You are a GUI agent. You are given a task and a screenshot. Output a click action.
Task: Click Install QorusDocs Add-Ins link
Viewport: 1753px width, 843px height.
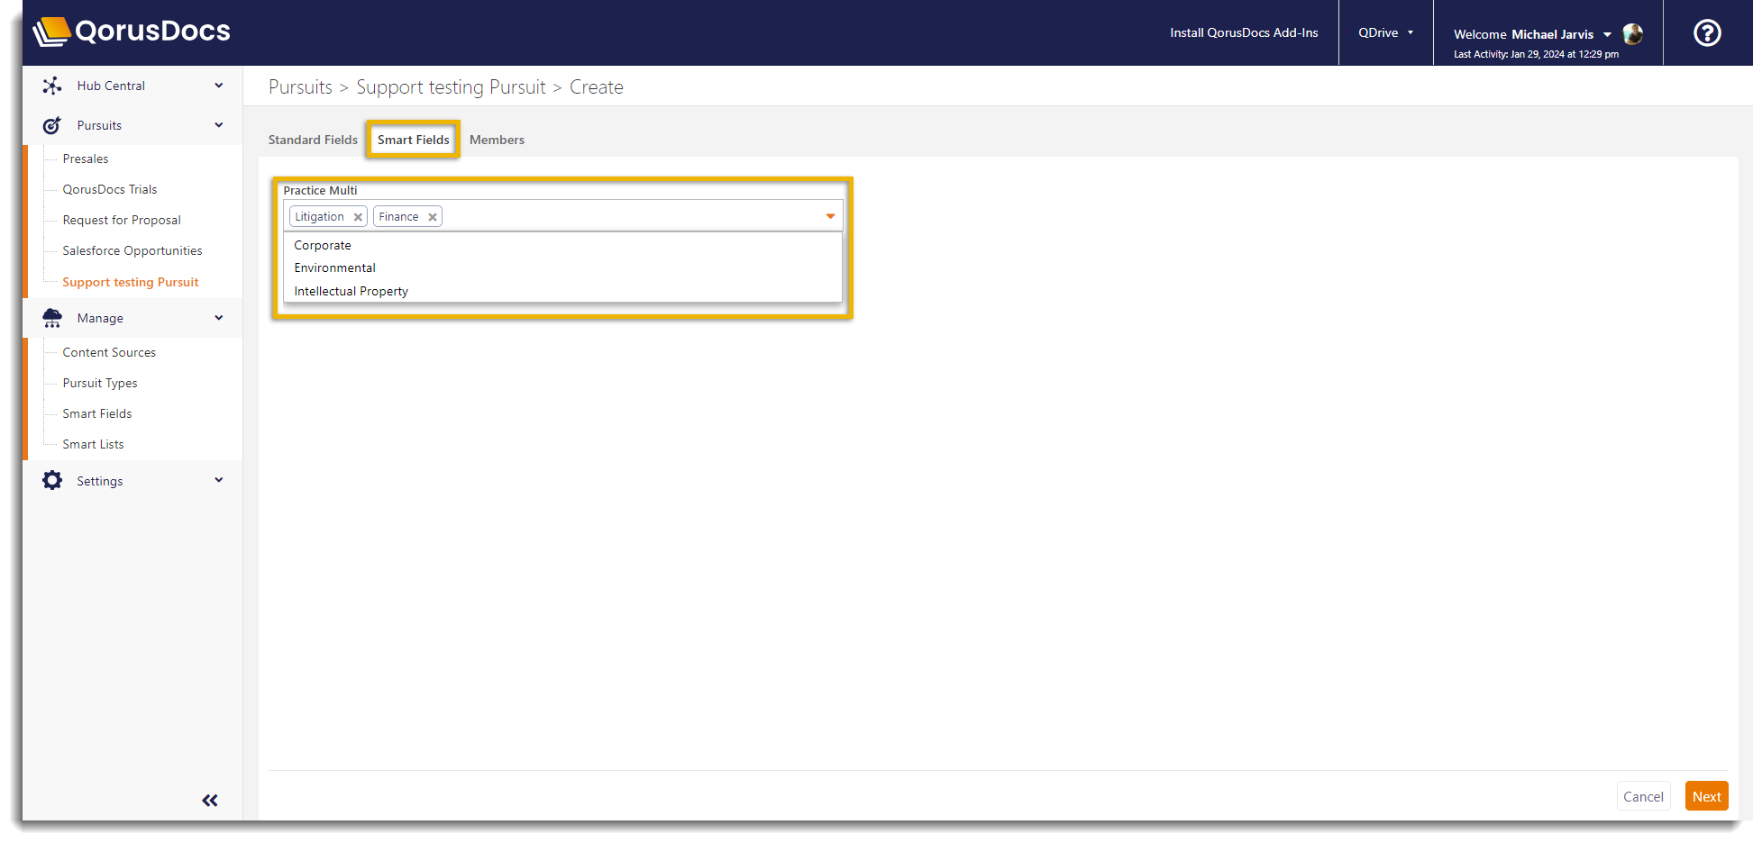tap(1243, 33)
